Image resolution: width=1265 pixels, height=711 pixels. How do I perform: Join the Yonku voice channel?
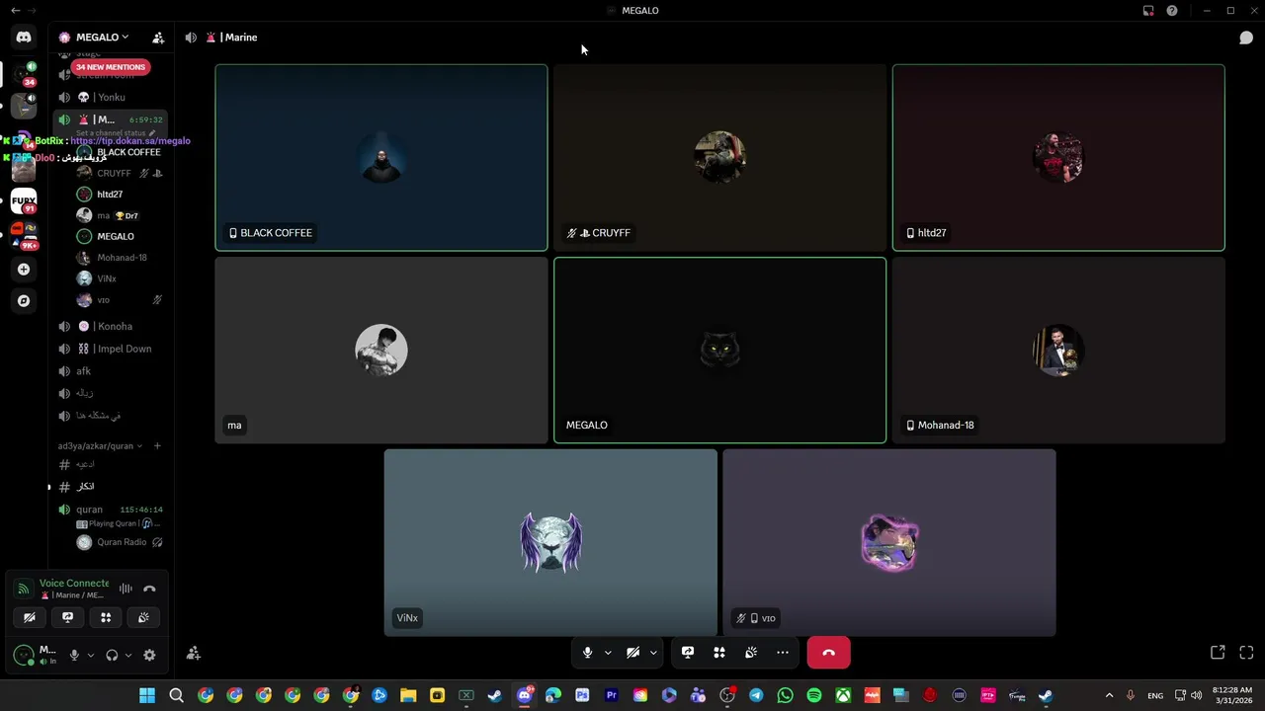pos(110,97)
